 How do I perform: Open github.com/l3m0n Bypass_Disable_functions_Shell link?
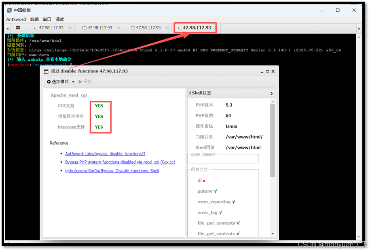point(112,171)
